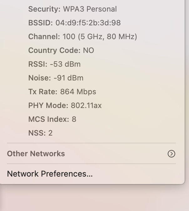Click the WPA3 Personal value
This screenshot has height=211, width=189.
pyautogui.click(x=90, y=9)
